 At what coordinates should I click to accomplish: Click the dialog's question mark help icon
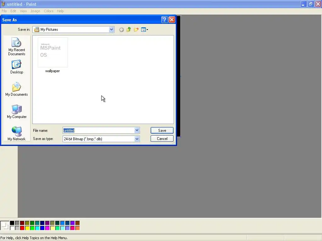[x=164, y=20]
